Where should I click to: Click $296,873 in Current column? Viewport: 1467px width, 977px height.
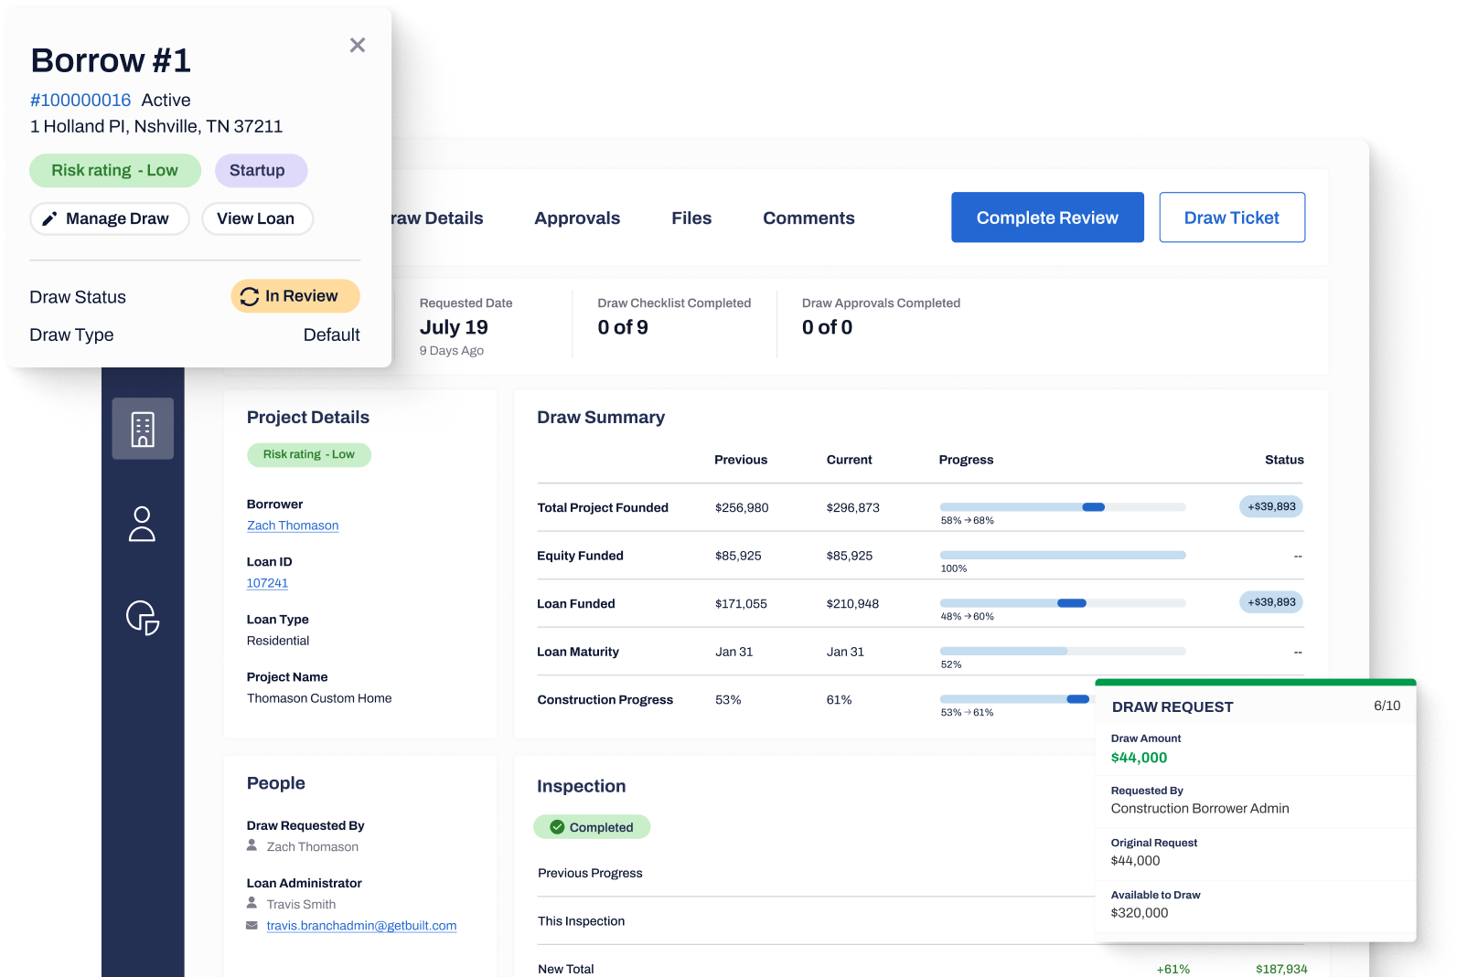853,508
